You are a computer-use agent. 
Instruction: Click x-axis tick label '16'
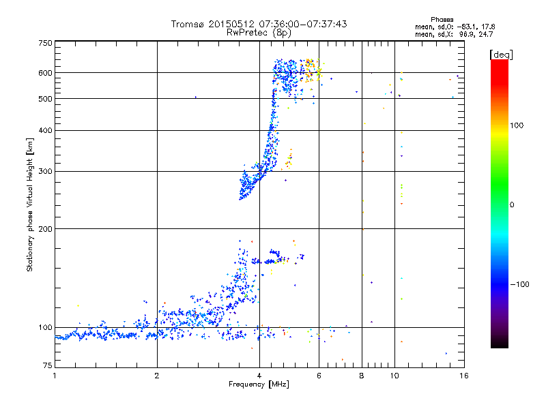(464, 376)
